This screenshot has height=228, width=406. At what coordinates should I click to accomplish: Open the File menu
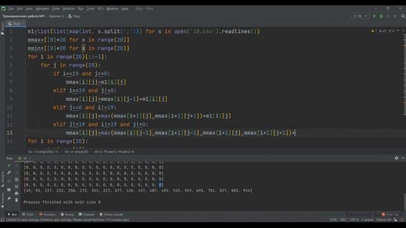11,8
